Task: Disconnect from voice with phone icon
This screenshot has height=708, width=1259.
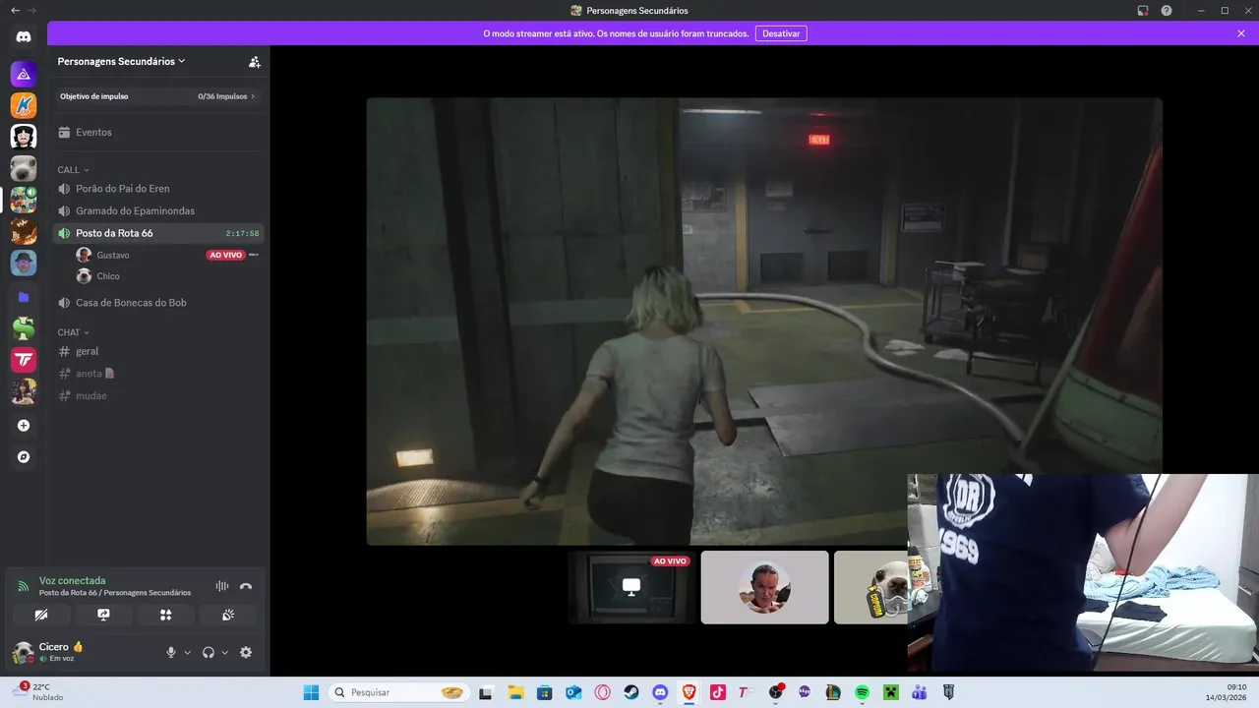Action: 246,586
